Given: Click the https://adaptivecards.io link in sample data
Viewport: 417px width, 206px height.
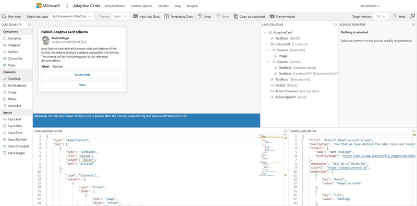Looking at the screenshot, I should 347,168.
